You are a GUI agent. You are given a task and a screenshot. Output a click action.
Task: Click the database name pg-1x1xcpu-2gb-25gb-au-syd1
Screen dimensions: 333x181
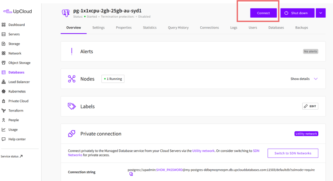tap(107, 11)
